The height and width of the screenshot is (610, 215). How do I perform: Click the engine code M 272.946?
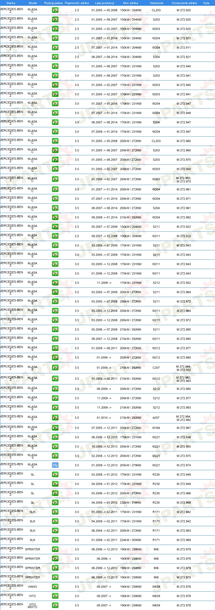[x=184, y=437]
